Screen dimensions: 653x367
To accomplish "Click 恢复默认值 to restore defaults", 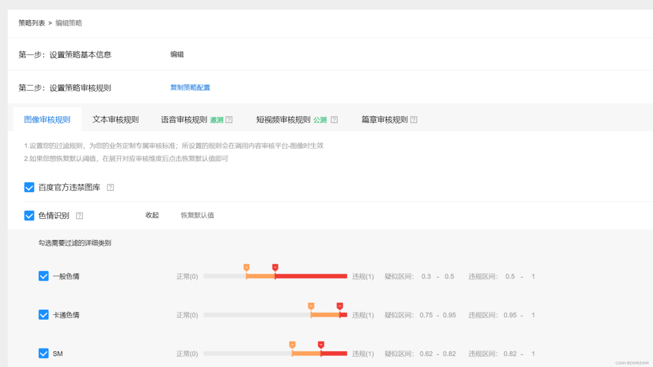I will 197,215.
